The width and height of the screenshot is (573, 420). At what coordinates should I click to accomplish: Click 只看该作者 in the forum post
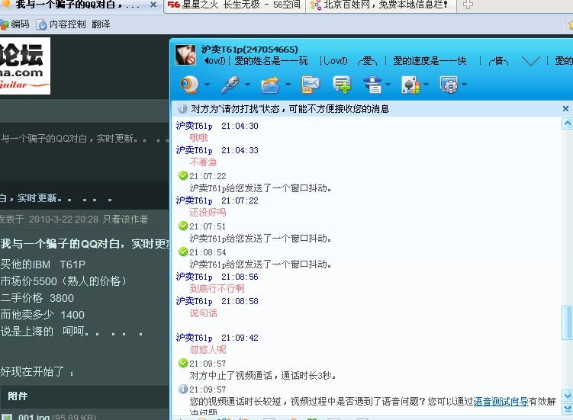126,220
